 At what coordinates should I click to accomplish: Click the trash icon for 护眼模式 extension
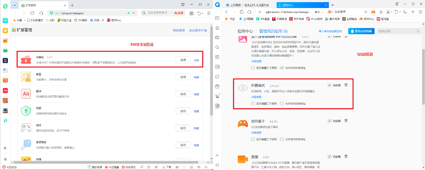346,85
